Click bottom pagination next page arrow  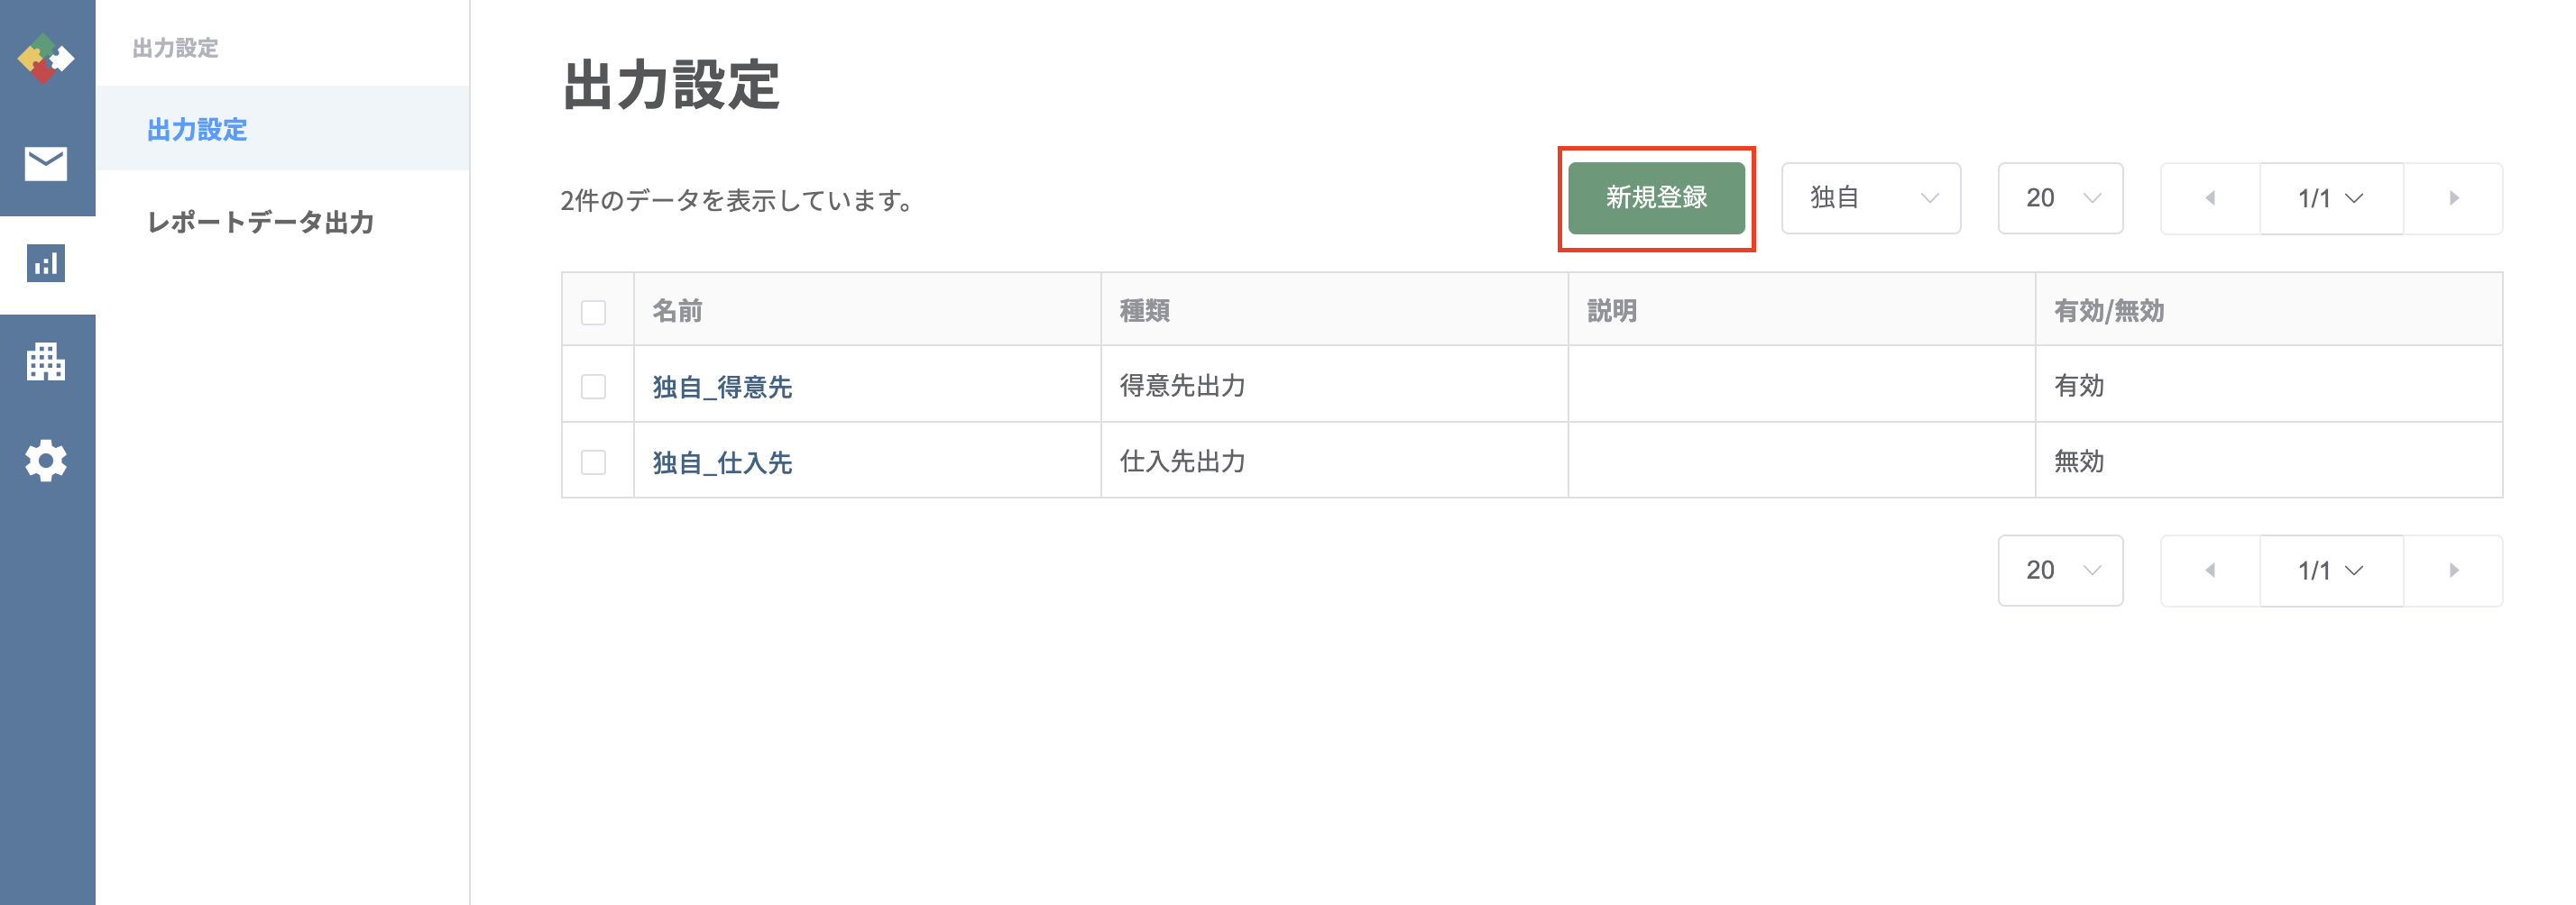point(2453,571)
